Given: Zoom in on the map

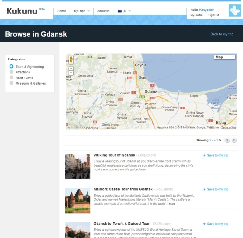Looking at the screenshot, I should (x=71, y=69).
